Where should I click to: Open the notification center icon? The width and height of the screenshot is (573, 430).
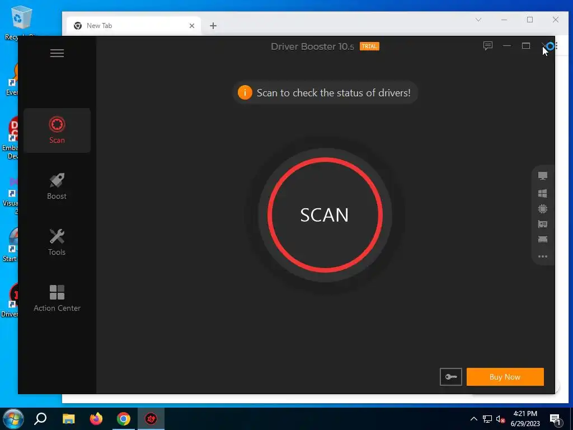(x=556, y=419)
